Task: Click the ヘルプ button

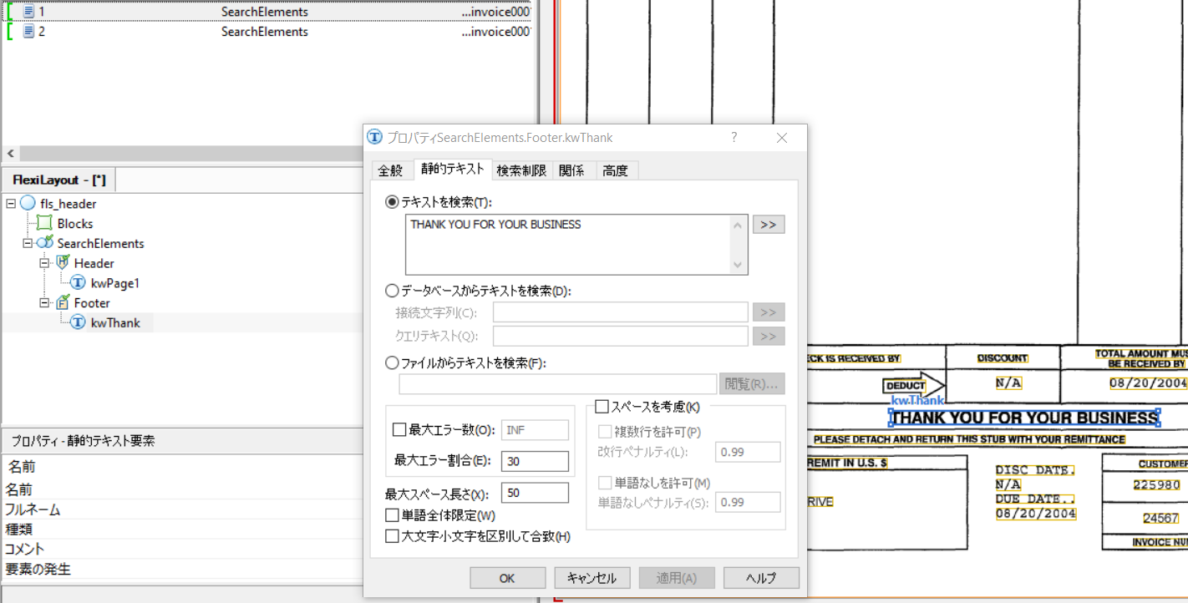Action: pos(761,578)
